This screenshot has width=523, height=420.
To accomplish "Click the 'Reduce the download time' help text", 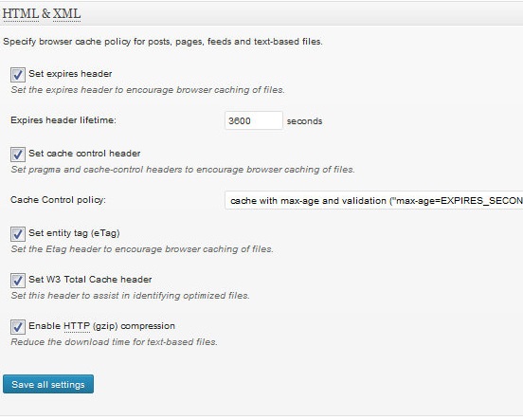I will click(x=114, y=342).
